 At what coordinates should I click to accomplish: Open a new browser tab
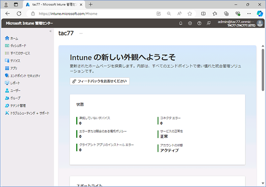(91, 4)
